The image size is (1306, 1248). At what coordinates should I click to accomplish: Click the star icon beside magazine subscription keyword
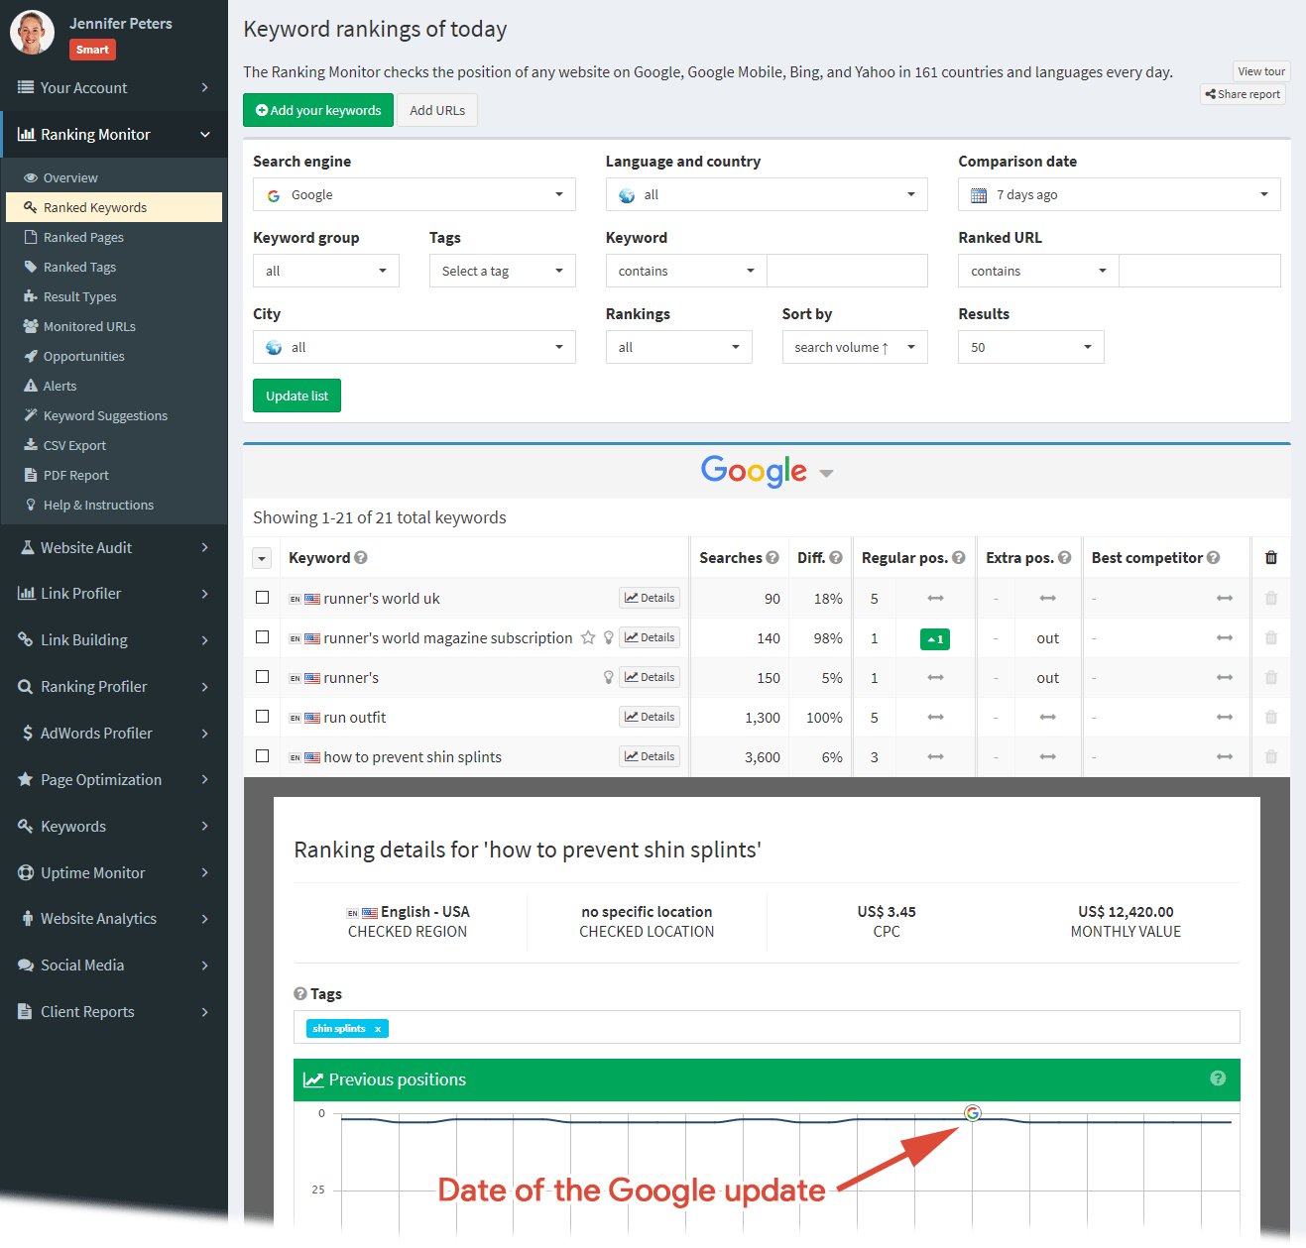[588, 637]
